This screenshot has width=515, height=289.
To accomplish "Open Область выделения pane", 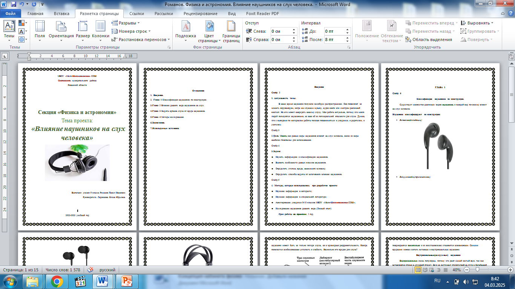I will [429, 40].
